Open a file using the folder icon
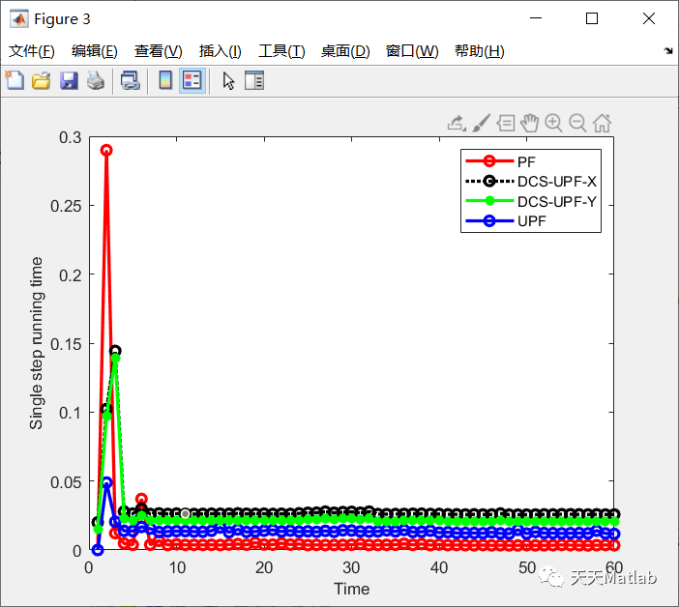This screenshot has height=607, width=679. pos(42,80)
